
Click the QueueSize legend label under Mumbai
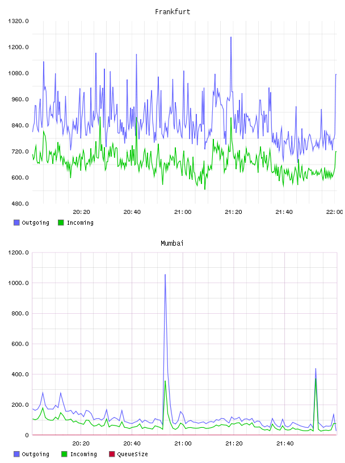pos(132,454)
